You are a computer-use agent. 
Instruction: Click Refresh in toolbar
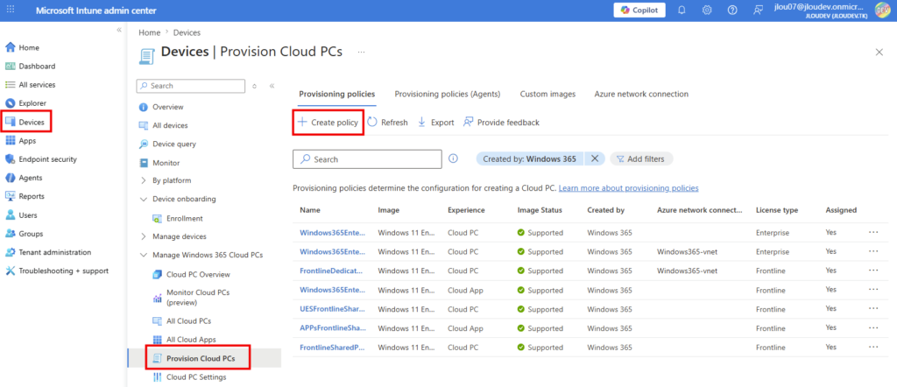[387, 123]
